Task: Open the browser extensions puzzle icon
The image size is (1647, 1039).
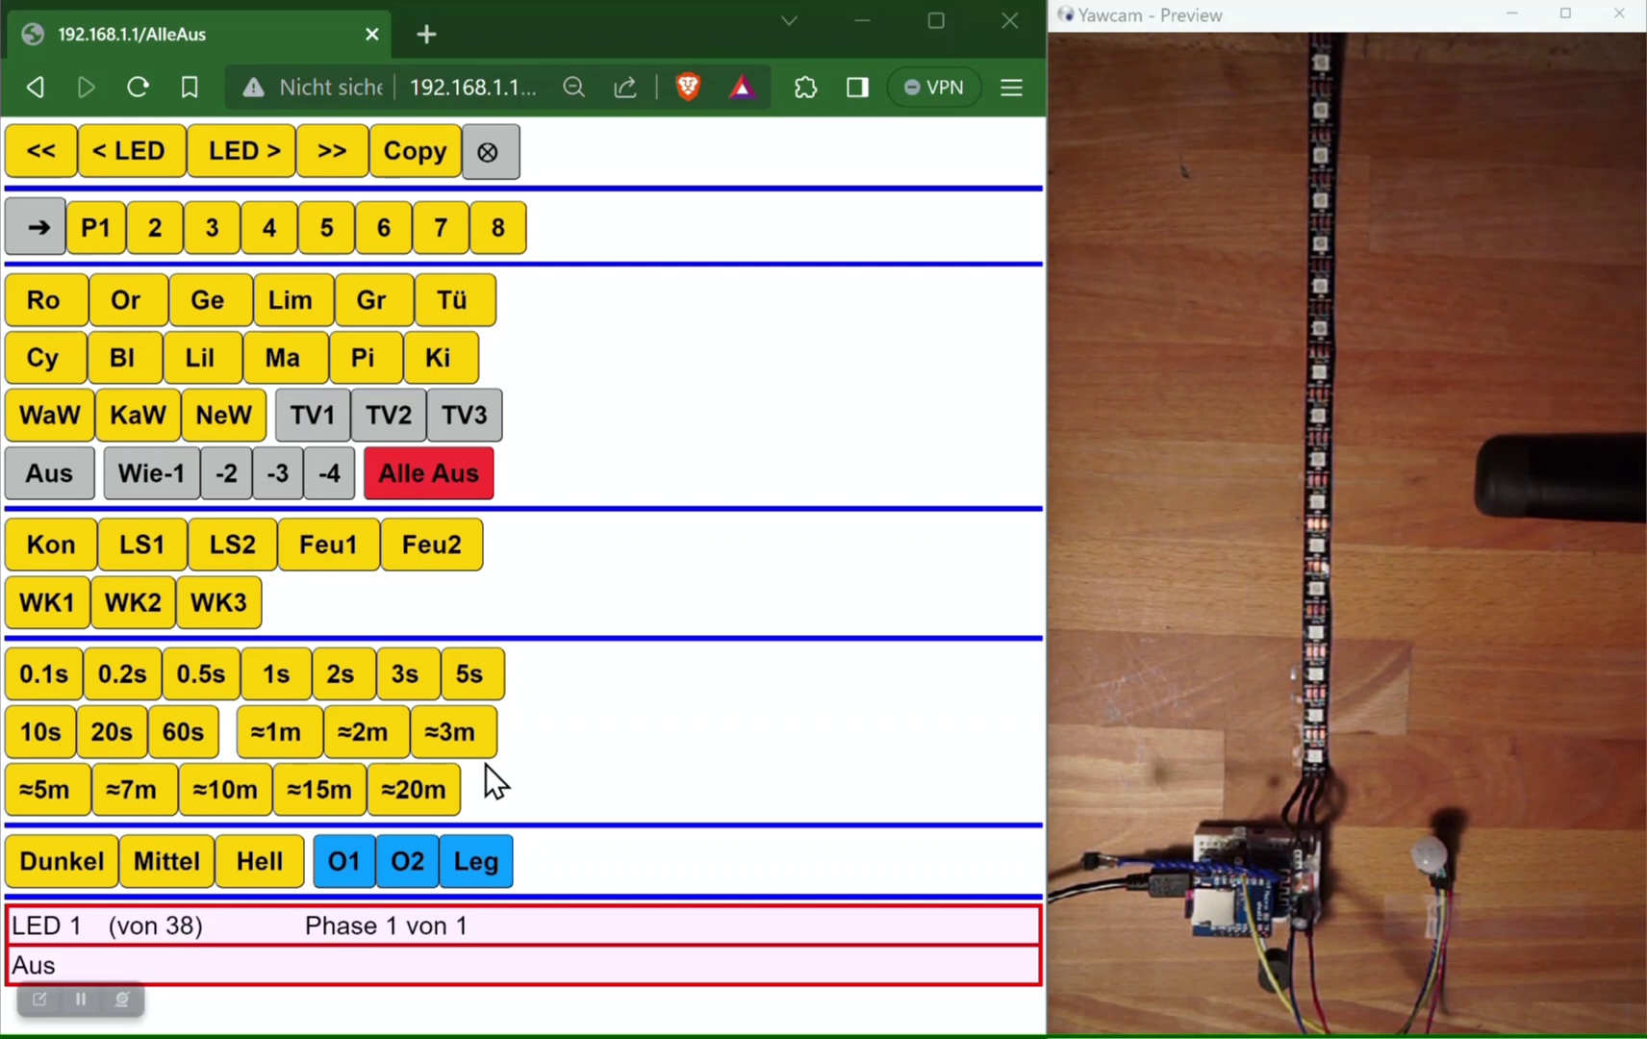Action: 805,88
